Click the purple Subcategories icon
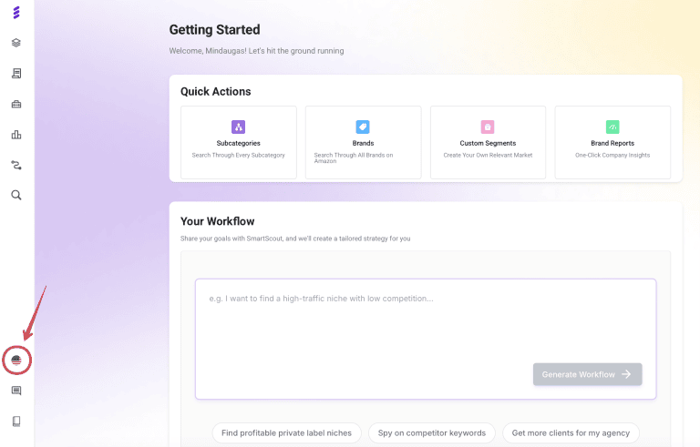The width and height of the screenshot is (700, 447). tap(239, 127)
